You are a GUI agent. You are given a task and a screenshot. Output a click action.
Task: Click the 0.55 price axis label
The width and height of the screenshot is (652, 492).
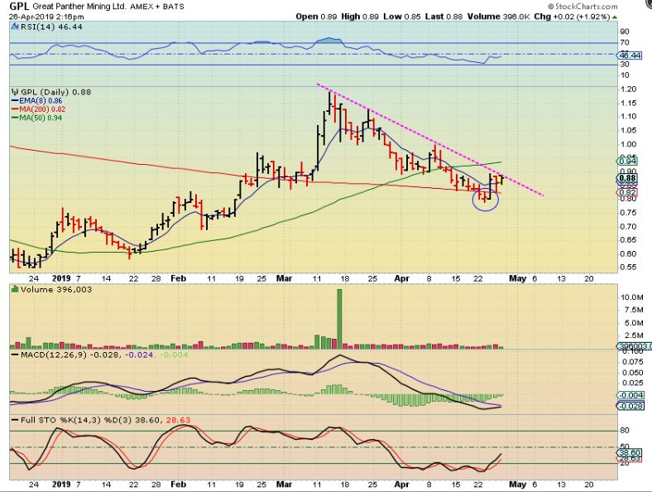tap(628, 267)
